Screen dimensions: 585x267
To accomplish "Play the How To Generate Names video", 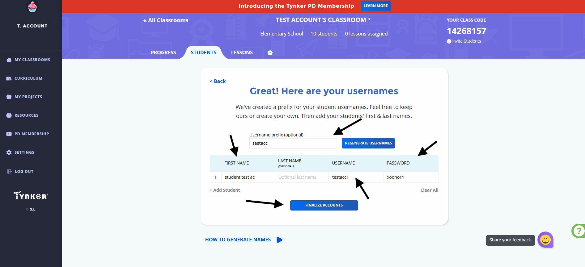I will pos(279,240).
